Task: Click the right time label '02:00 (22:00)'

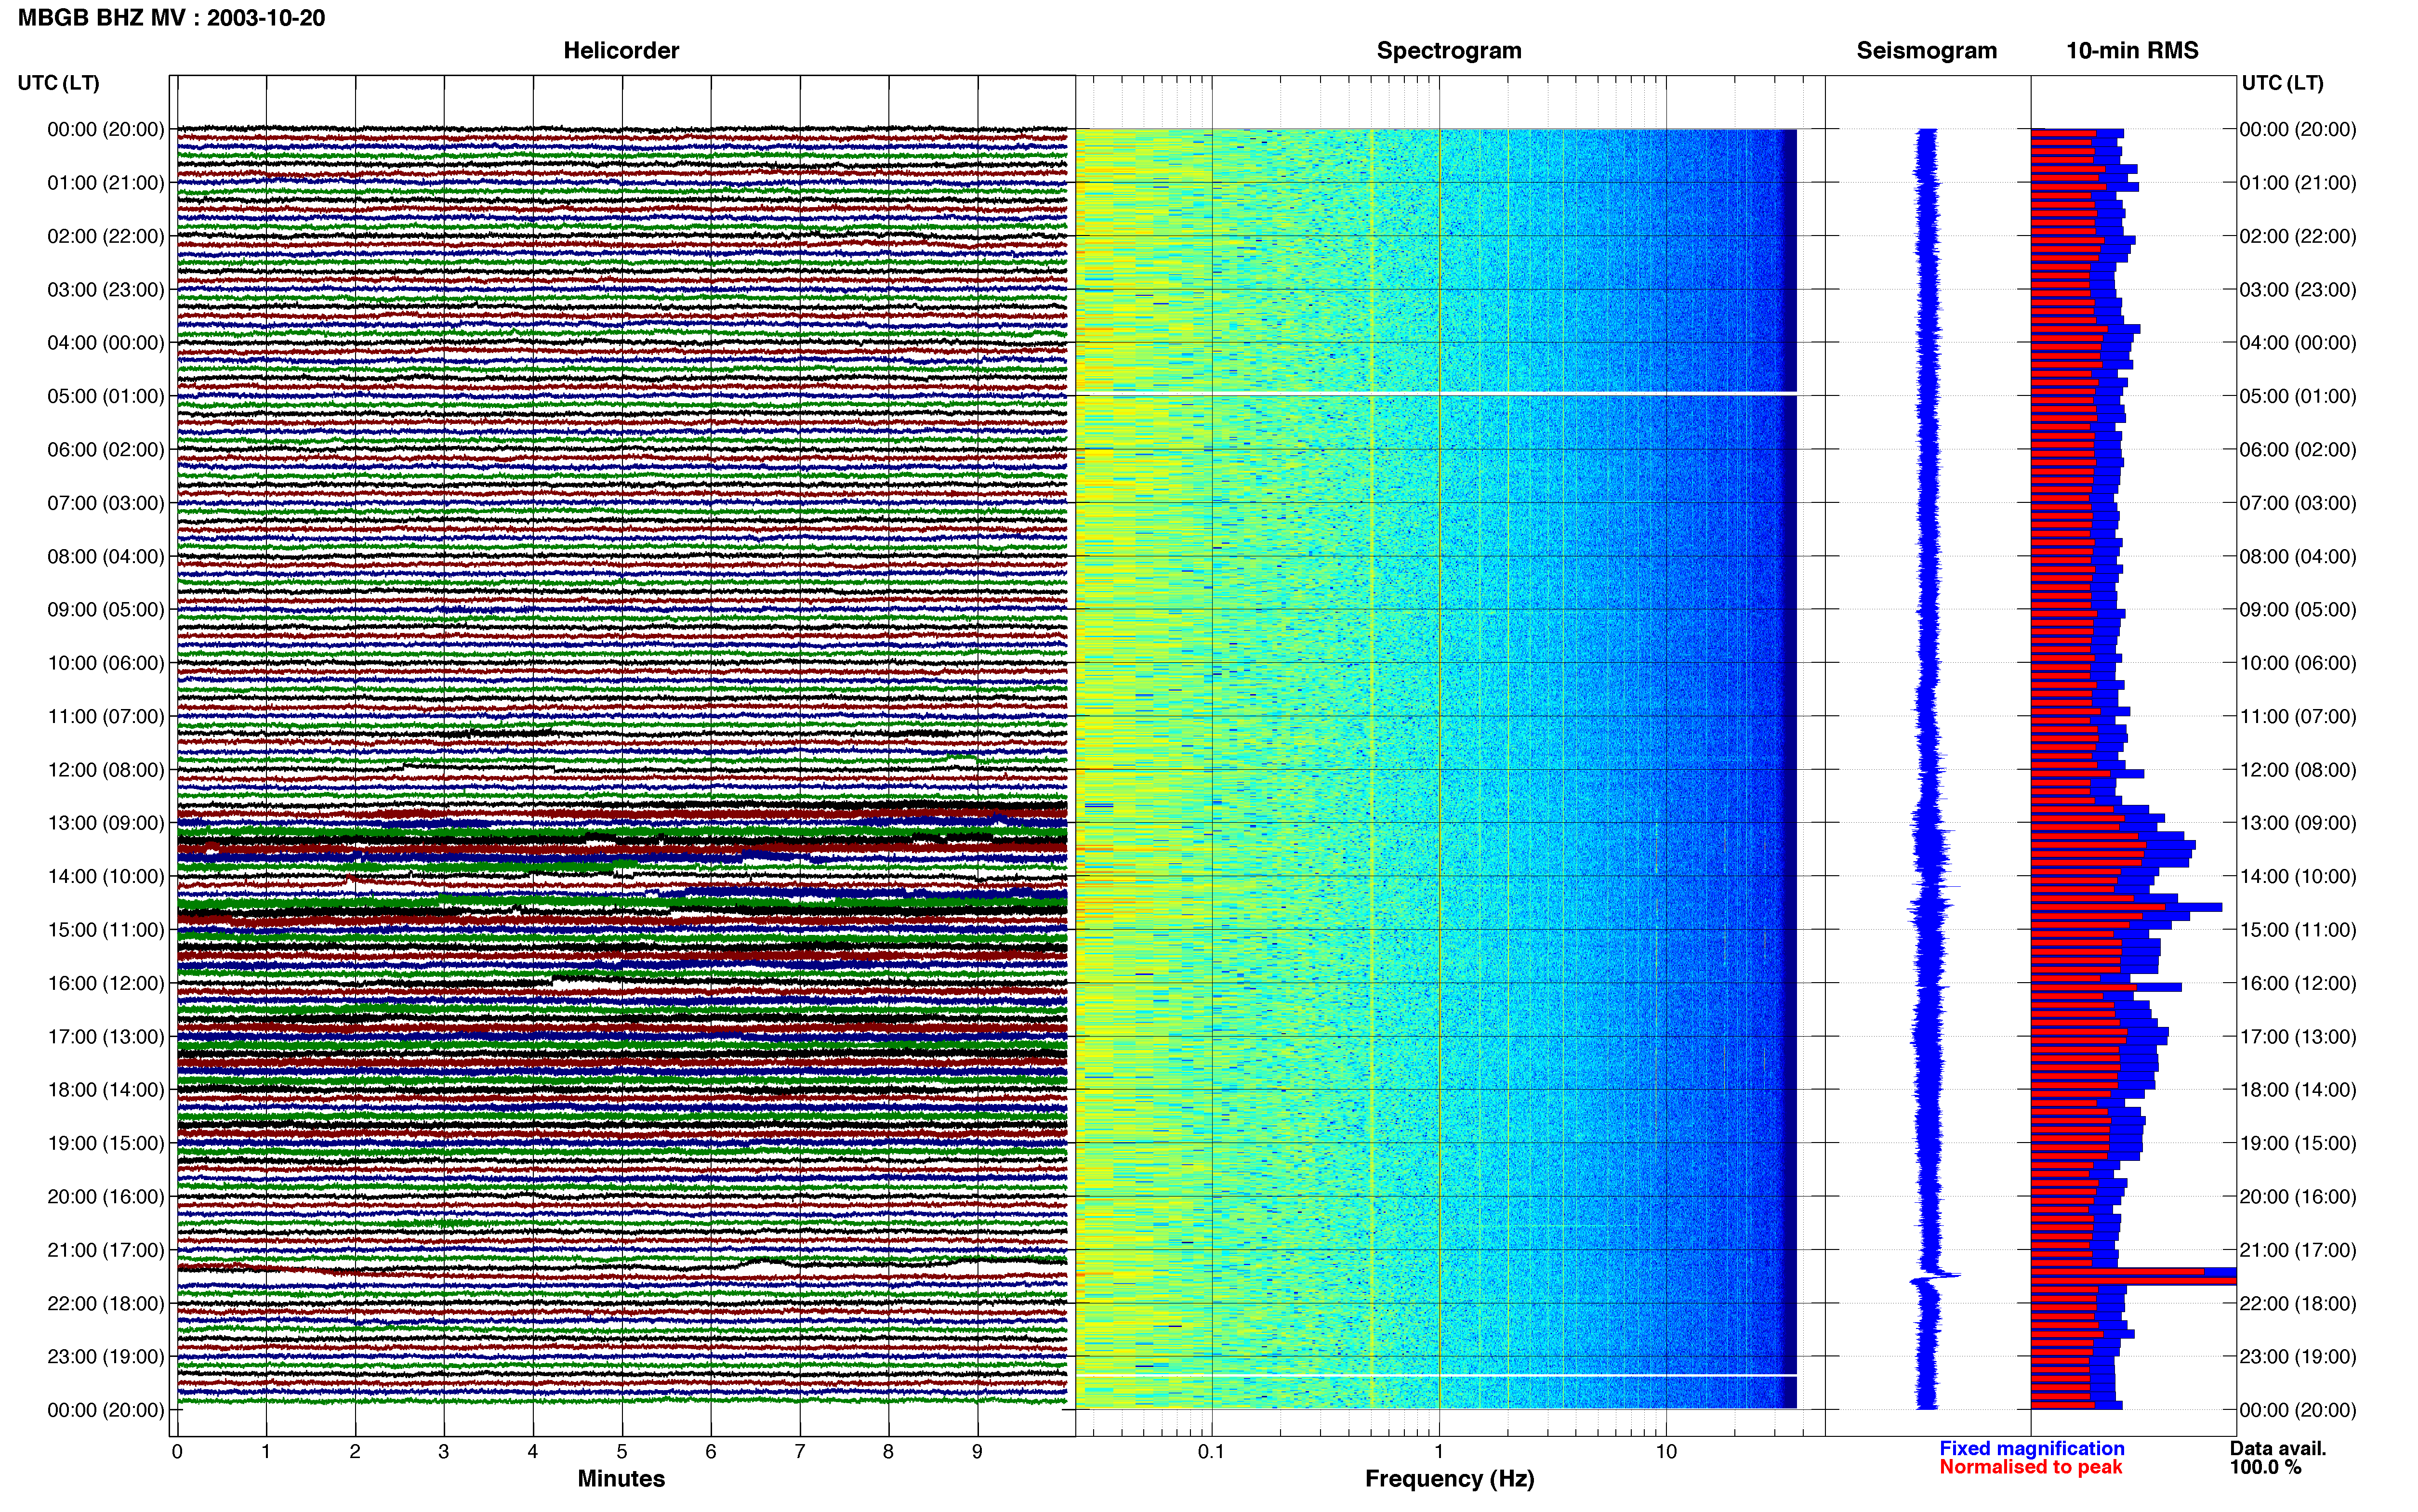Action: [x=2298, y=236]
